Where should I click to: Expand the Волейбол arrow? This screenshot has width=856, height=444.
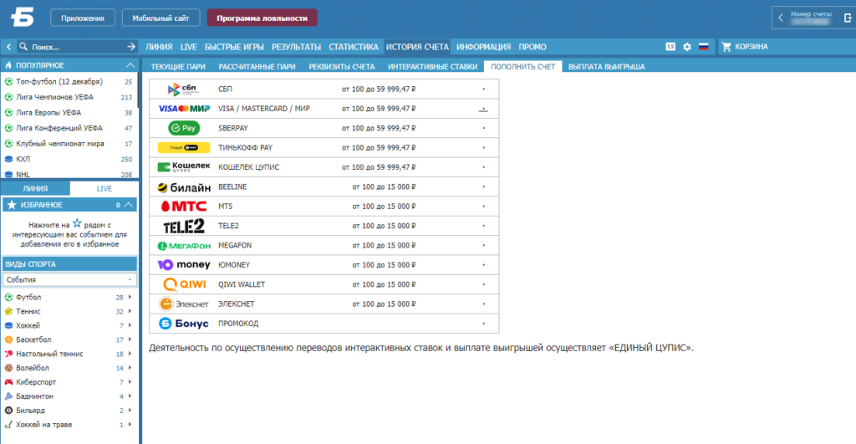pos(130,368)
